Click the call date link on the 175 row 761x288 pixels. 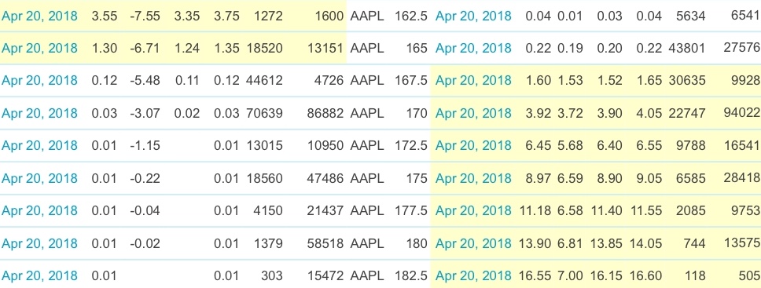(39, 178)
